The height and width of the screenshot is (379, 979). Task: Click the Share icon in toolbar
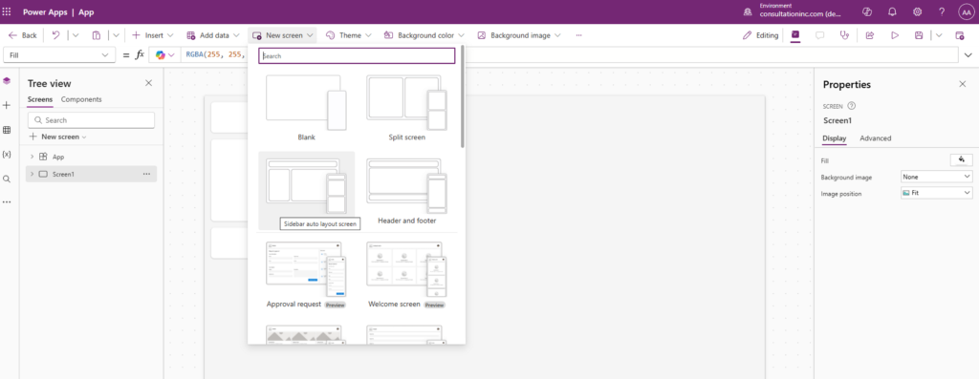click(x=870, y=35)
